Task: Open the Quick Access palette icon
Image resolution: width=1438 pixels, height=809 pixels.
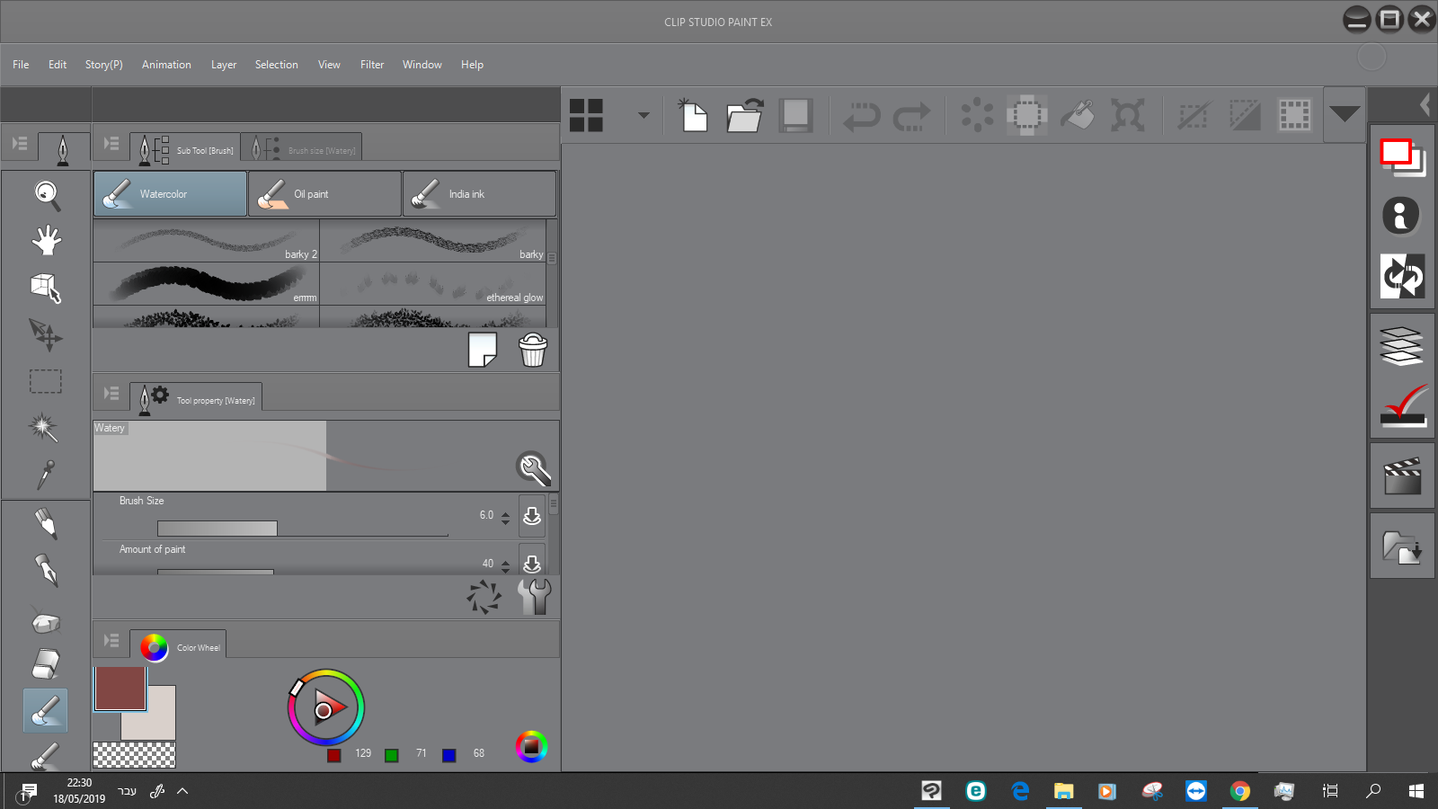Action: (1402, 157)
